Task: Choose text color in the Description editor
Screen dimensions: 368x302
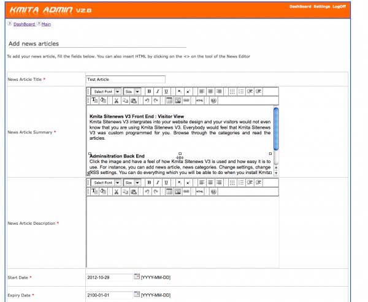Action: coord(94,191)
